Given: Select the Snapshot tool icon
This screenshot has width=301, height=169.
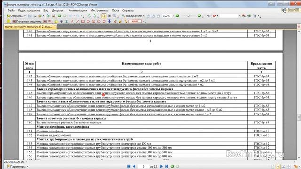Looking at the screenshot, I should 109,16.
